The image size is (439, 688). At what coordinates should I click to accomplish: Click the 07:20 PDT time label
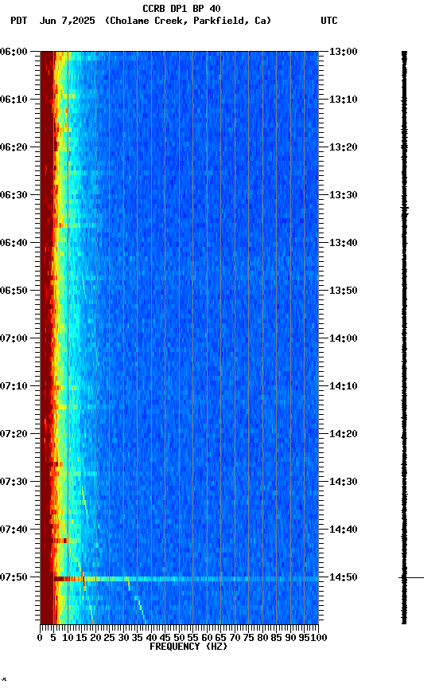[x=14, y=434]
